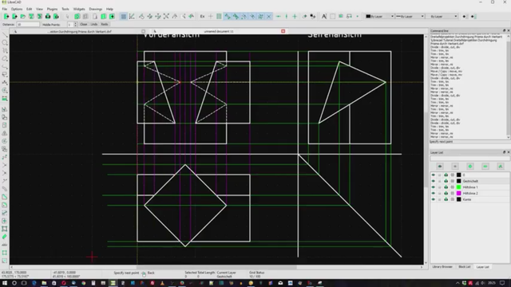This screenshot has width=511, height=287.
Task: Switch to Library Browser tab
Action: pyautogui.click(x=442, y=267)
